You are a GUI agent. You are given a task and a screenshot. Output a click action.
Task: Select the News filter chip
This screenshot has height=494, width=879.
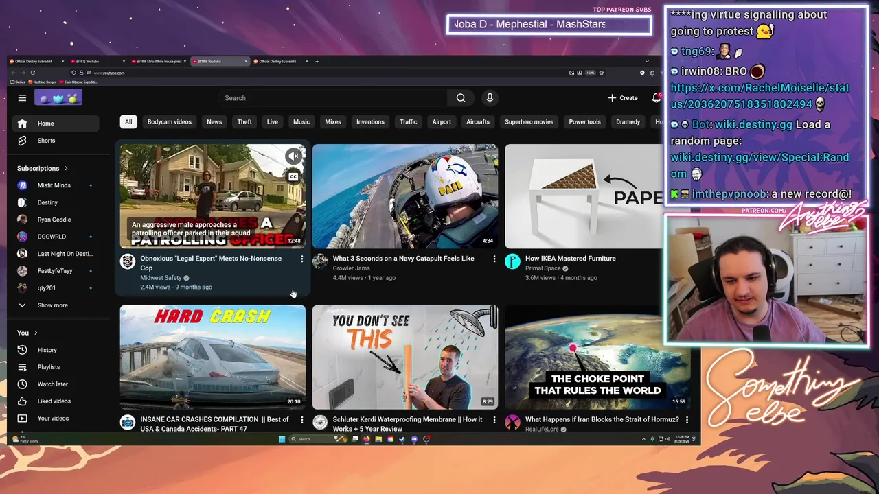[214, 121]
